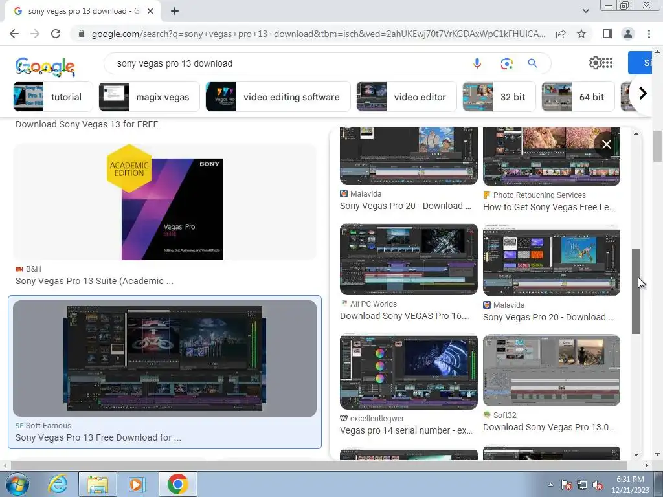Open the All PC Worlds thumbnail image
The width and height of the screenshot is (663, 497).
pyautogui.click(x=409, y=259)
